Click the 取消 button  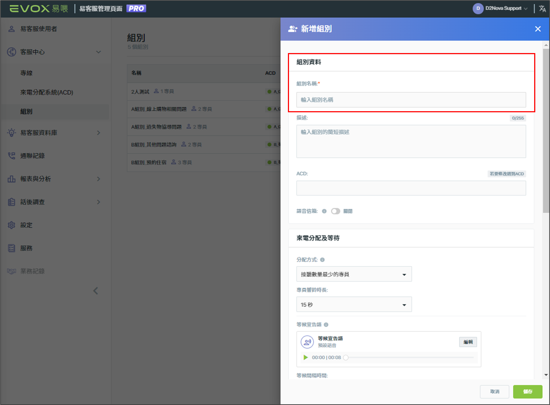pos(494,391)
